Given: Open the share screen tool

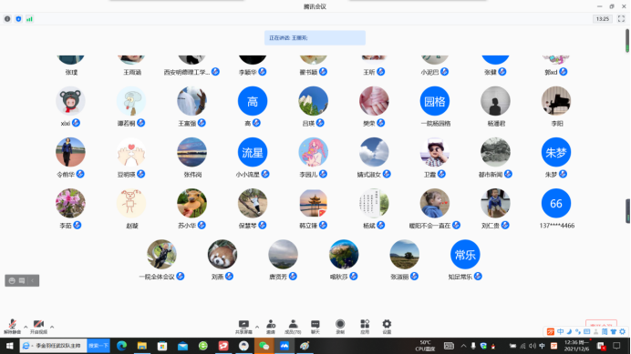Looking at the screenshot, I should click(243, 327).
